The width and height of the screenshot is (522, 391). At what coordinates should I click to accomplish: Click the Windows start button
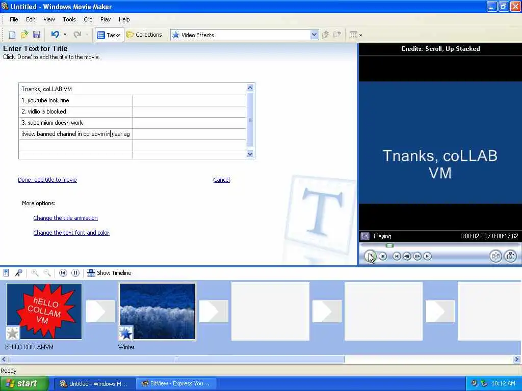(x=24, y=384)
